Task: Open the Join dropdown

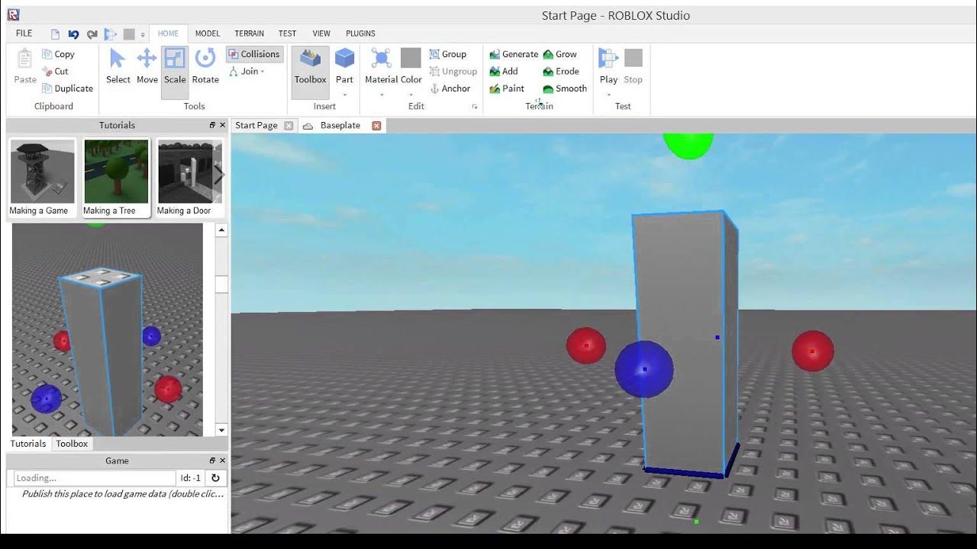Action: click(x=247, y=71)
